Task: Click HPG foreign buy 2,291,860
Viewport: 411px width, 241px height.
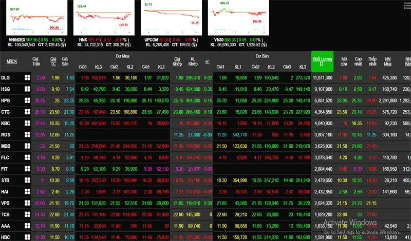Action: click(388, 101)
